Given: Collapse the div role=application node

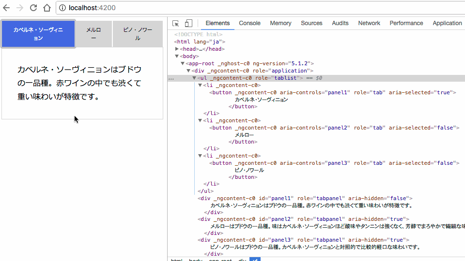Looking at the screenshot, I should (188, 71).
